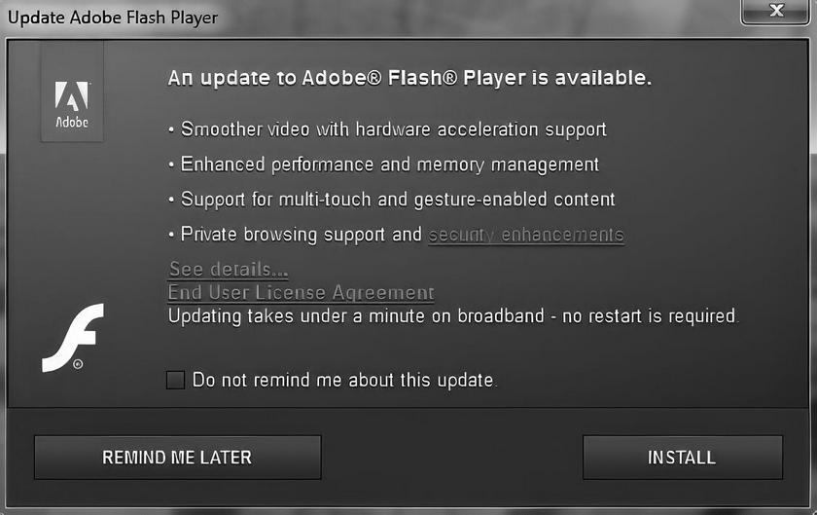Viewport: 817px width, 515px height.
Task: Open the "security enhancements" link
Action: pos(525,235)
